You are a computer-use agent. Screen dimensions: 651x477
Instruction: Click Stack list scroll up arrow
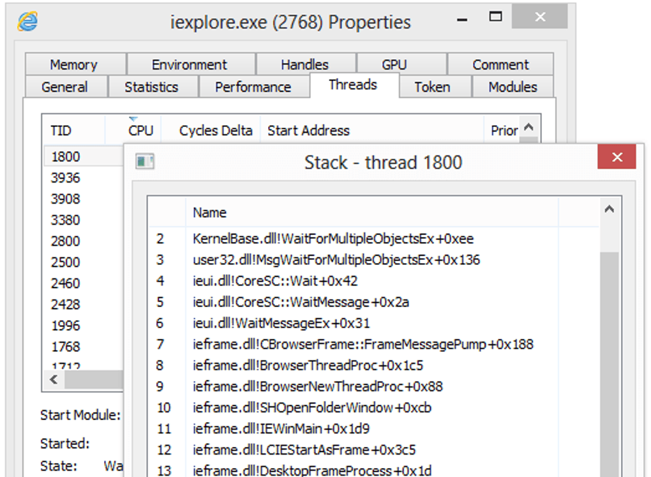click(x=609, y=209)
